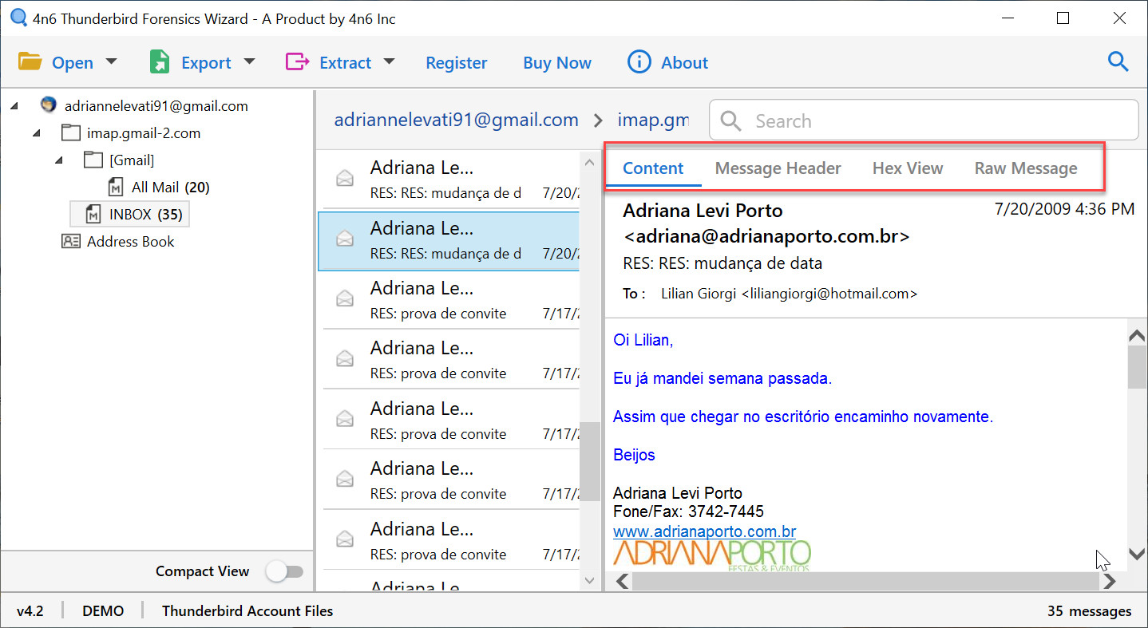Image resolution: width=1148 pixels, height=628 pixels.
Task: Click the About label in toolbar
Action: tap(685, 63)
